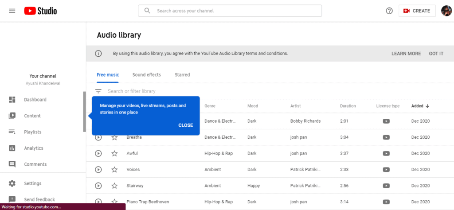Screen dimensions: 454x210
Task: Click the YouTube license icon for Bobby Richards row
Action: pos(386,121)
